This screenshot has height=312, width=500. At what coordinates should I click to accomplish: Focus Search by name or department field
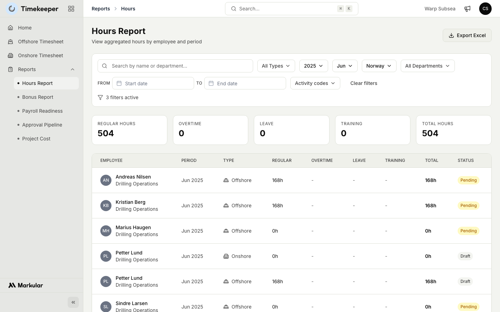[175, 66]
